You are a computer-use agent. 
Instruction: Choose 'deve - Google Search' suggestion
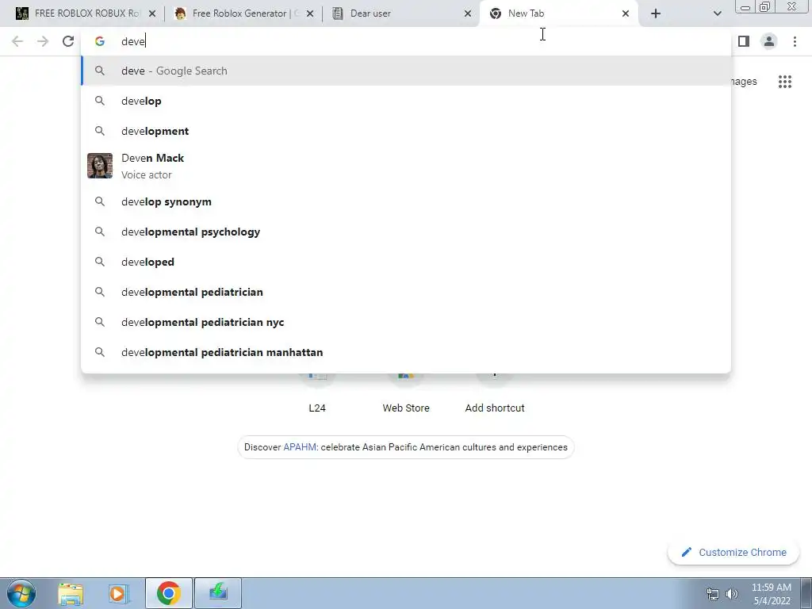click(406, 71)
